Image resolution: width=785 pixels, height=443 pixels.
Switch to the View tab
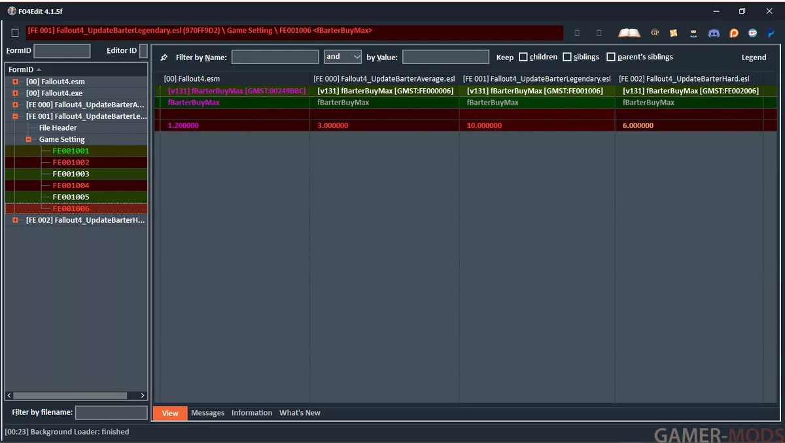(170, 413)
